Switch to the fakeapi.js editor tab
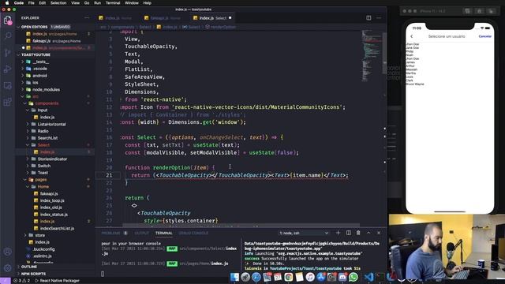 165,18
